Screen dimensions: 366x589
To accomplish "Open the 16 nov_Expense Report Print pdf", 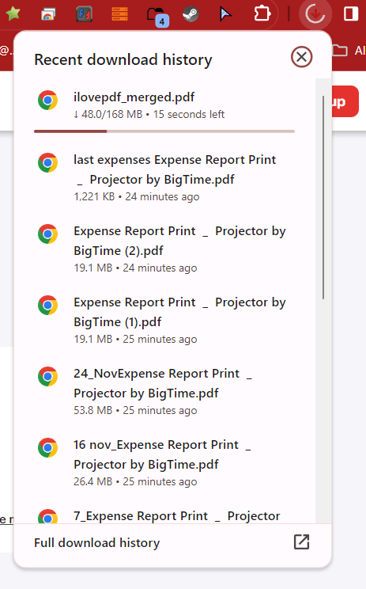I will 164,462.
